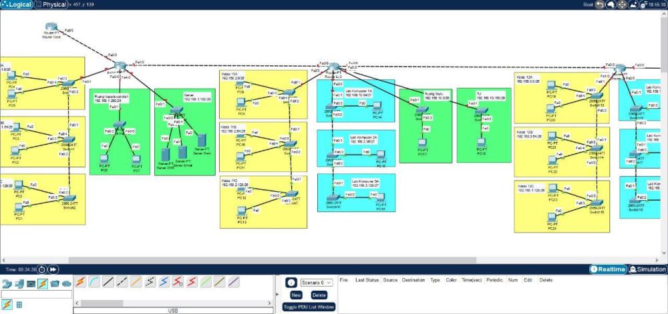Select the copper cross-over dashed cable

[122, 283]
